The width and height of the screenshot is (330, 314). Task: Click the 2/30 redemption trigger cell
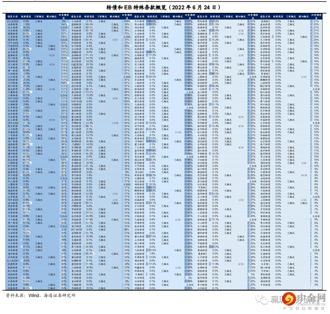pos(115,40)
